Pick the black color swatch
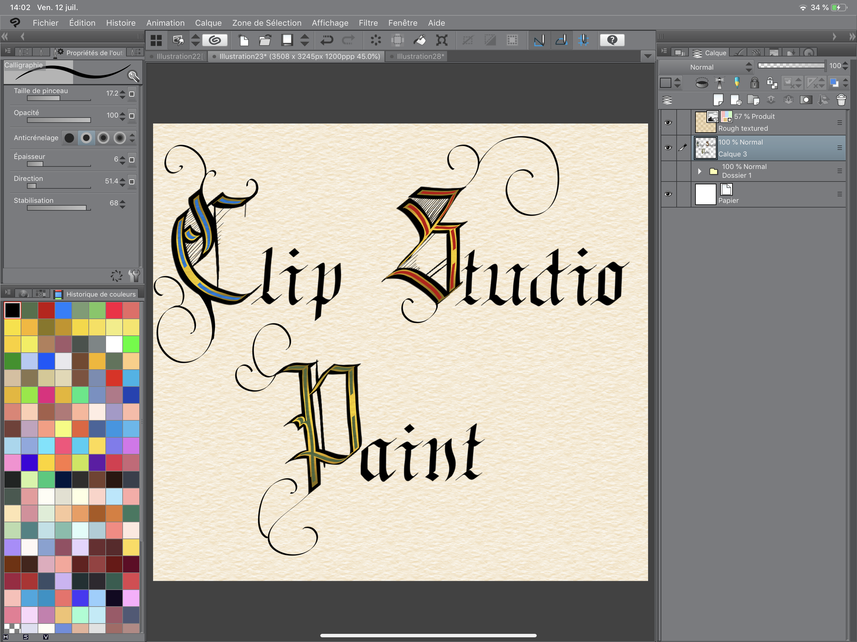The height and width of the screenshot is (642, 857). coord(13,310)
